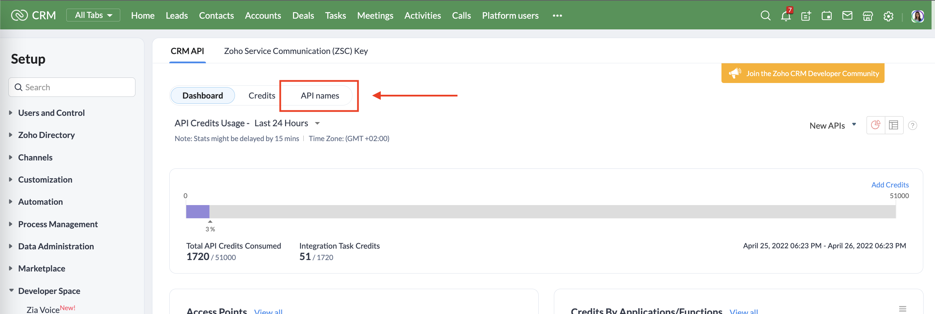Expand Automation section
This screenshot has width=935, height=314.
[x=40, y=202]
